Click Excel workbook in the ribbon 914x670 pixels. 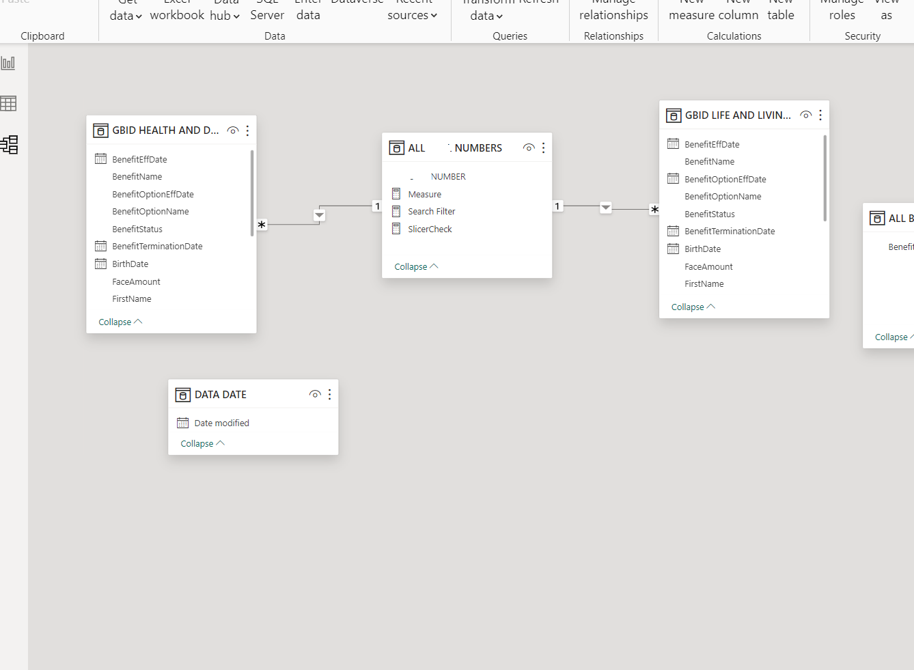(x=177, y=10)
